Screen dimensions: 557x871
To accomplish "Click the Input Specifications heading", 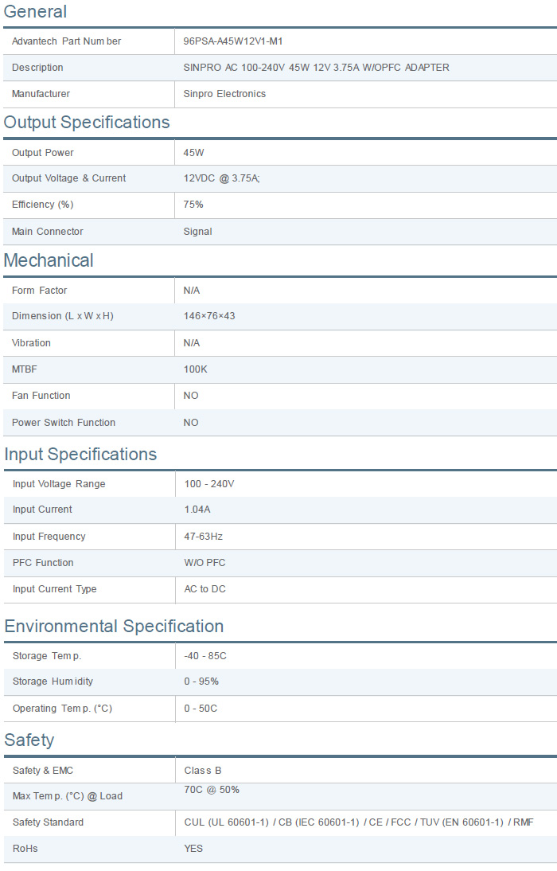I will 80,455.
